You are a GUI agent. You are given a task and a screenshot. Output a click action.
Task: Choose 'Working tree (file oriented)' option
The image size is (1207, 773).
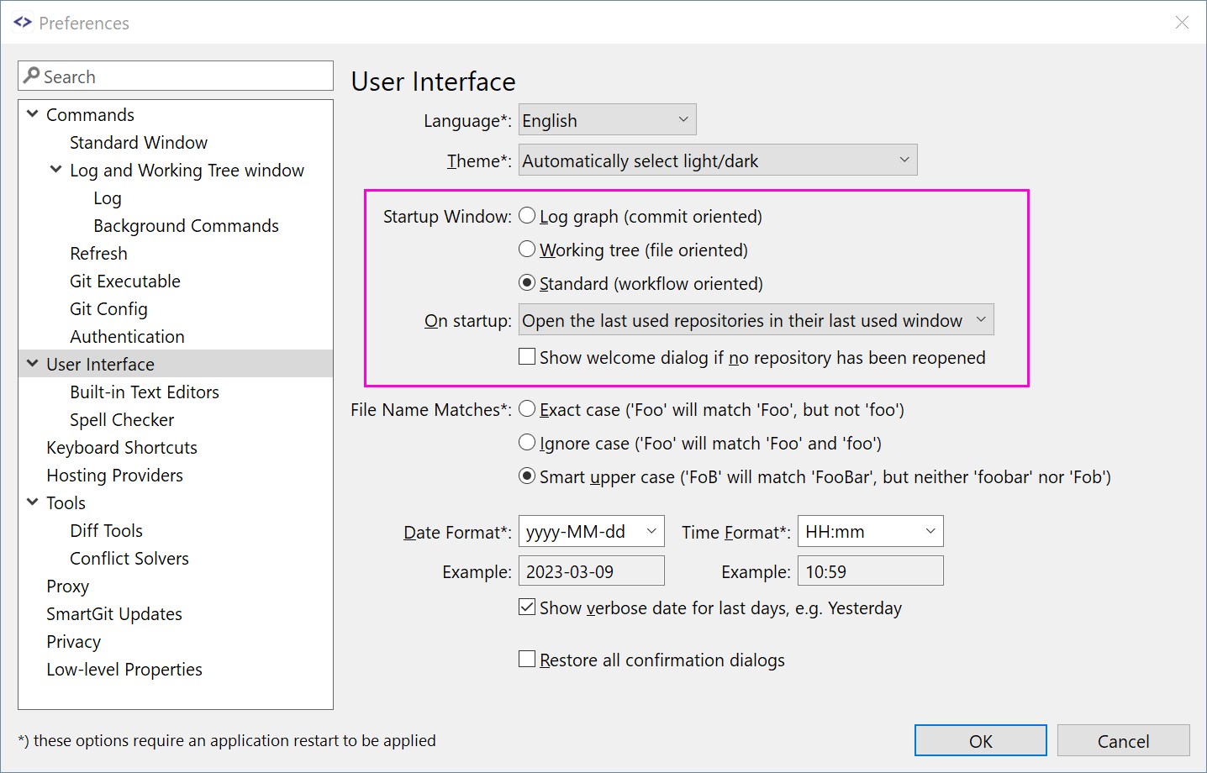527,249
